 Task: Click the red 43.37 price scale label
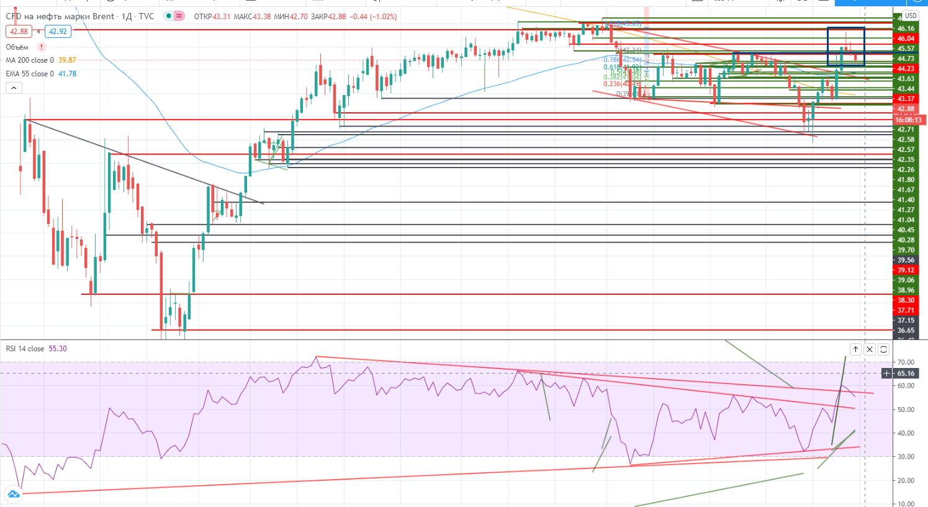coord(906,99)
